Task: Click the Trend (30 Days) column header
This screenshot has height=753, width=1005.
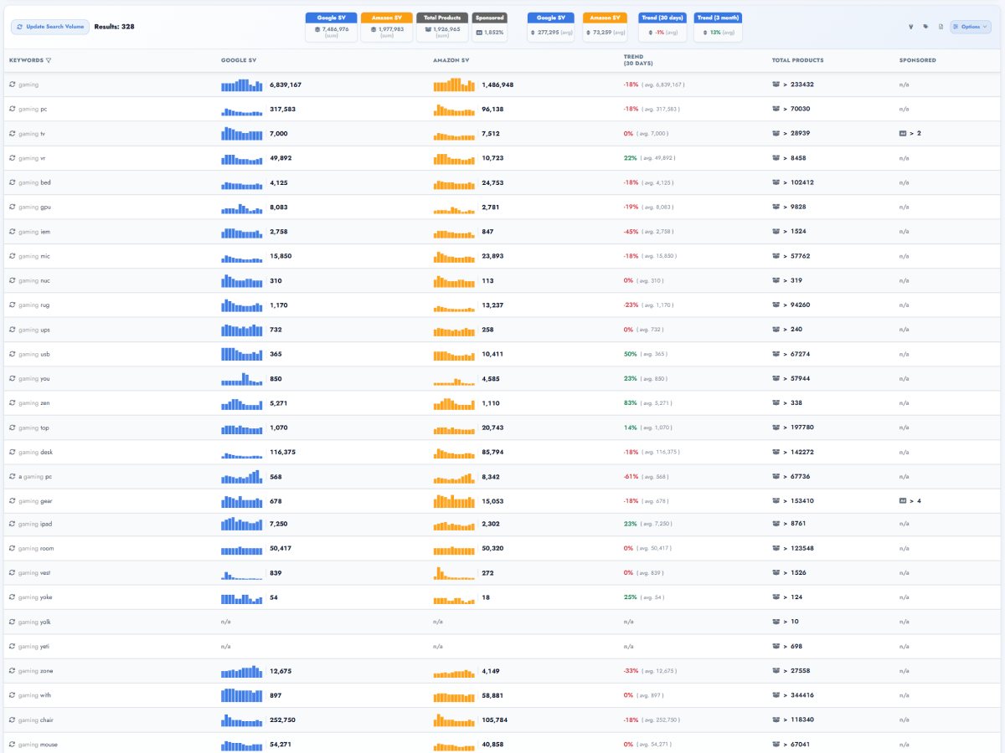Action: point(638,60)
